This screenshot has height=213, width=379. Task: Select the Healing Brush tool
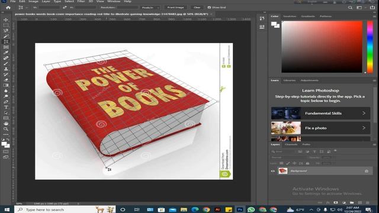click(6, 58)
